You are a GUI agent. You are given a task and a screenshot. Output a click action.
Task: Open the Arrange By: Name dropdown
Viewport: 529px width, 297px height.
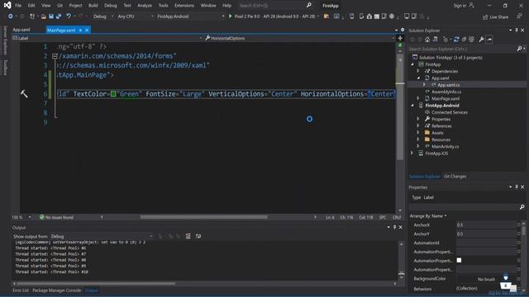pos(428,216)
